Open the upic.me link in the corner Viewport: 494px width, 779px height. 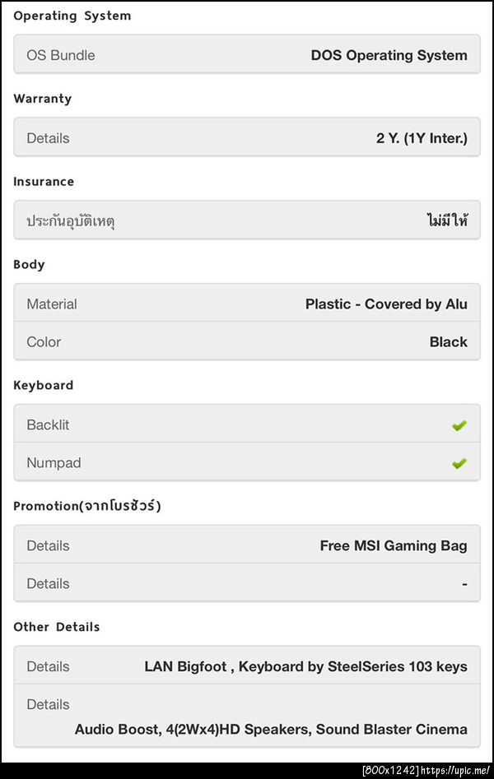click(457, 771)
